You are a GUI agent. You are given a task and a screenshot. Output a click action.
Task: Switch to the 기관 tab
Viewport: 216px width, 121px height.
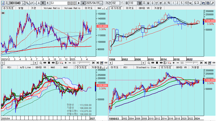[33, 8]
